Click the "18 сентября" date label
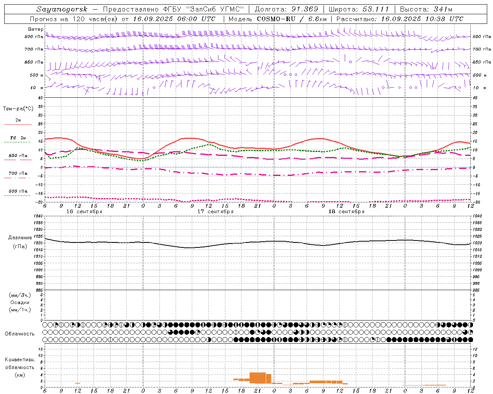The image size is (493, 394). (x=346, y=212)
